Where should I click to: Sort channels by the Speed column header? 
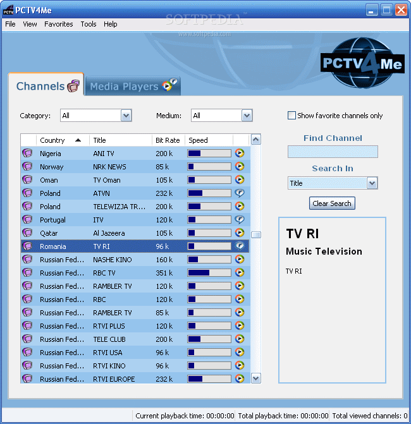click(209, 140)
